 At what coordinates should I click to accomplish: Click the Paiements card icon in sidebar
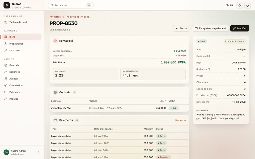tap(6, 92)
